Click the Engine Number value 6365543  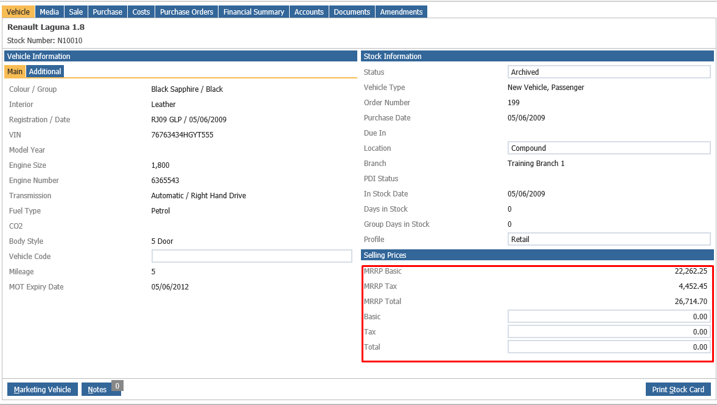[x=165, y=181]
